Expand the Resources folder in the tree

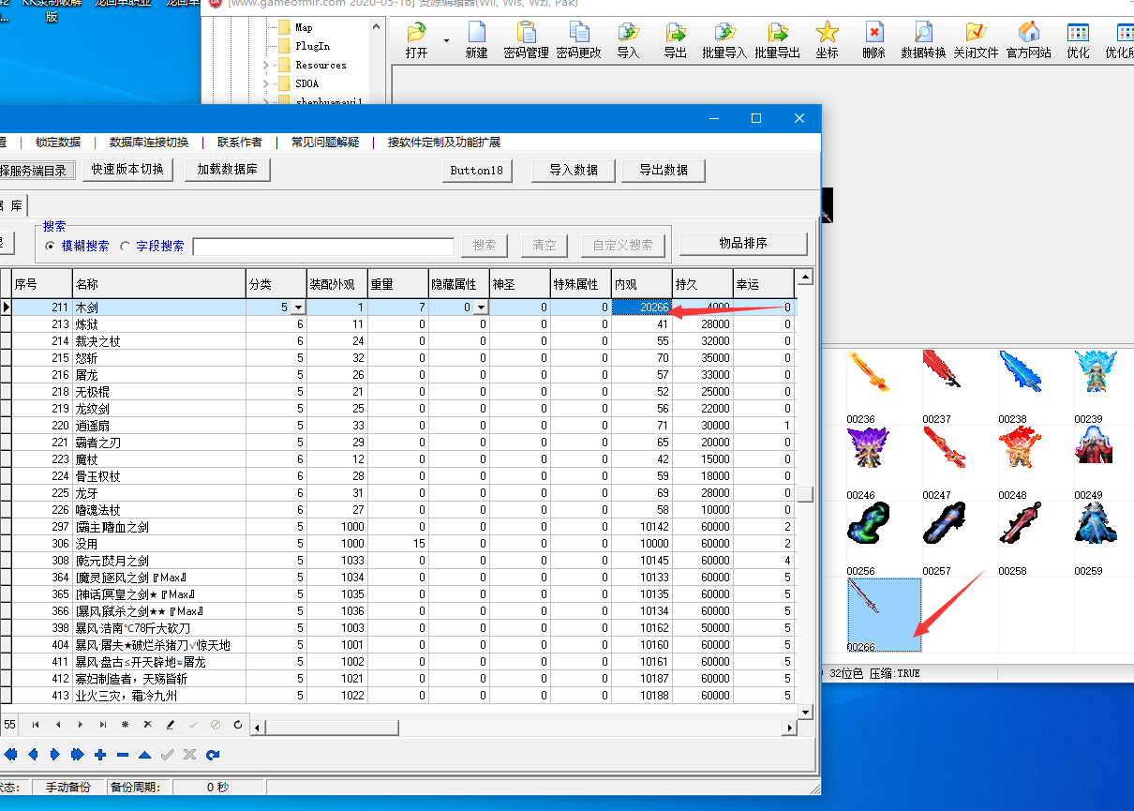click(x=266, y=66)
